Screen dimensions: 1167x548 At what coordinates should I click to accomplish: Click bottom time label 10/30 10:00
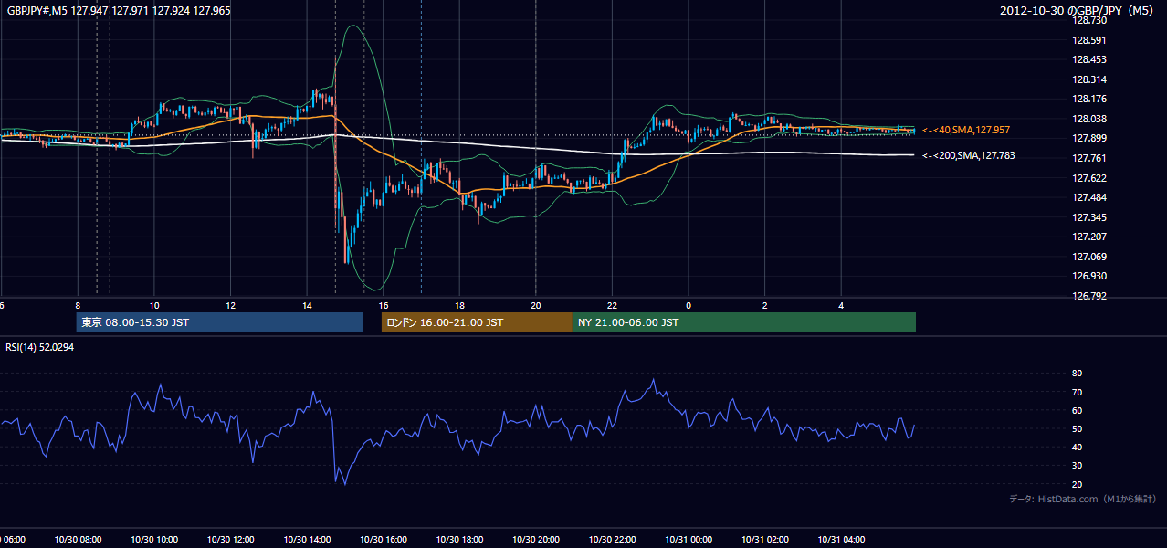154,540
